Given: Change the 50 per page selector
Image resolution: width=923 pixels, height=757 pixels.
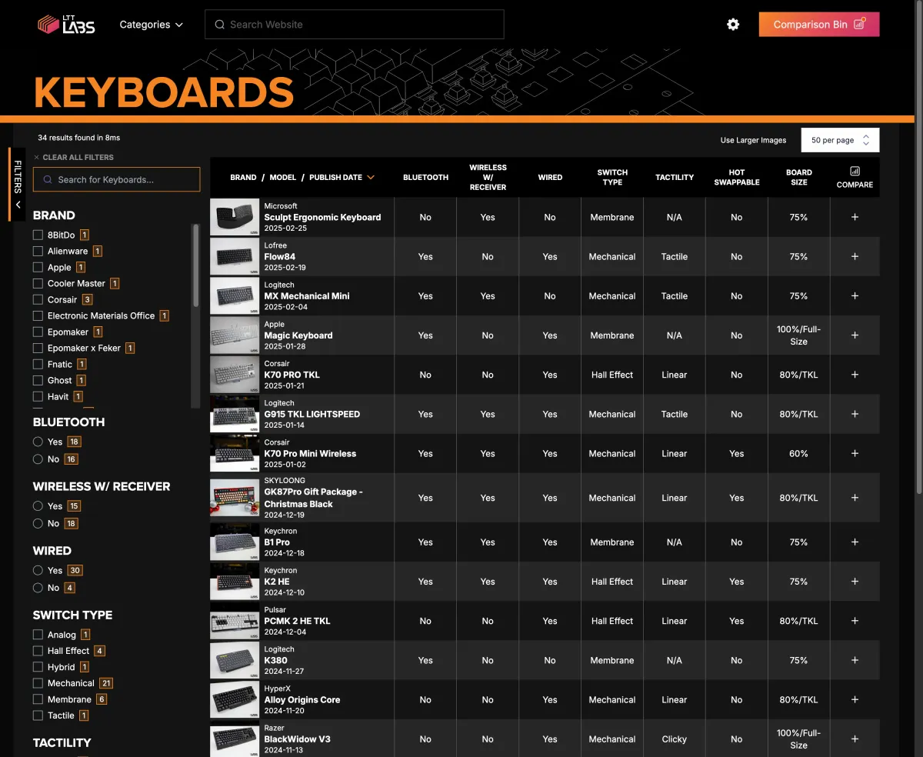Looking at the screenshot, I should point(839,140).
